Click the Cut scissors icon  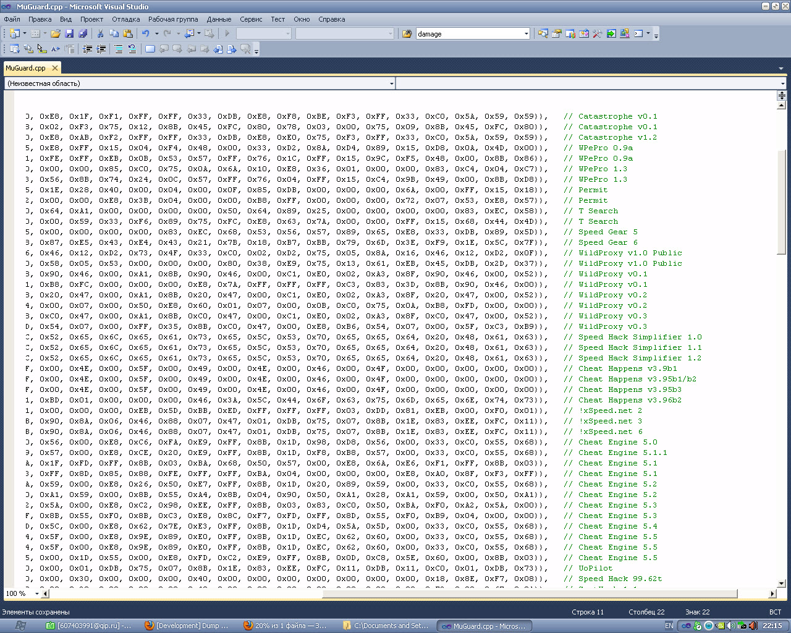[x=100, y=33]
